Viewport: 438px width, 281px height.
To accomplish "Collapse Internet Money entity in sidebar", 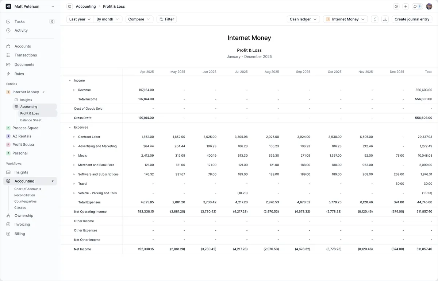I will tap(44, 92).
